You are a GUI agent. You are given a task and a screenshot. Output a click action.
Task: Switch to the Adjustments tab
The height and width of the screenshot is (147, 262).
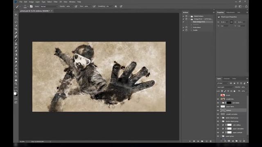[230, 12]
